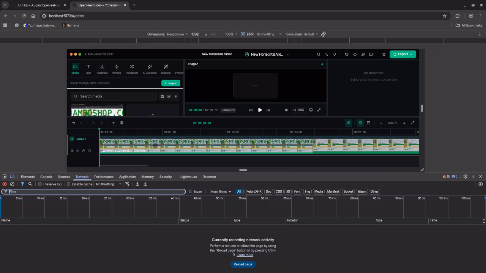This screenshot has width=486, height=273.
Task: Tick the Invert filter checkbox
Action: click(x=191, y=191)
